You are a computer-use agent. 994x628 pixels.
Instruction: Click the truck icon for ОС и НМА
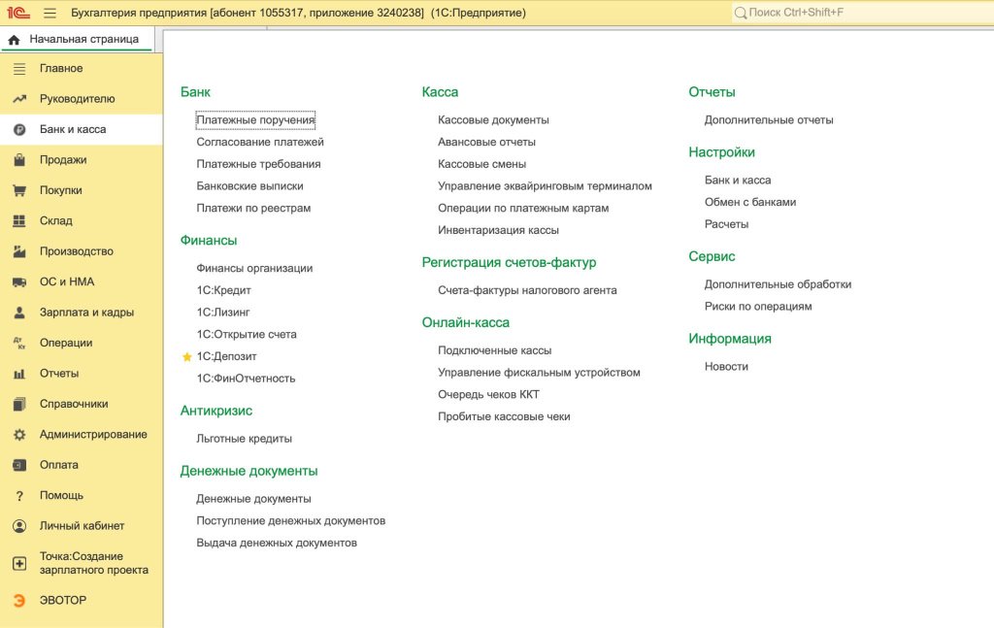19,282
